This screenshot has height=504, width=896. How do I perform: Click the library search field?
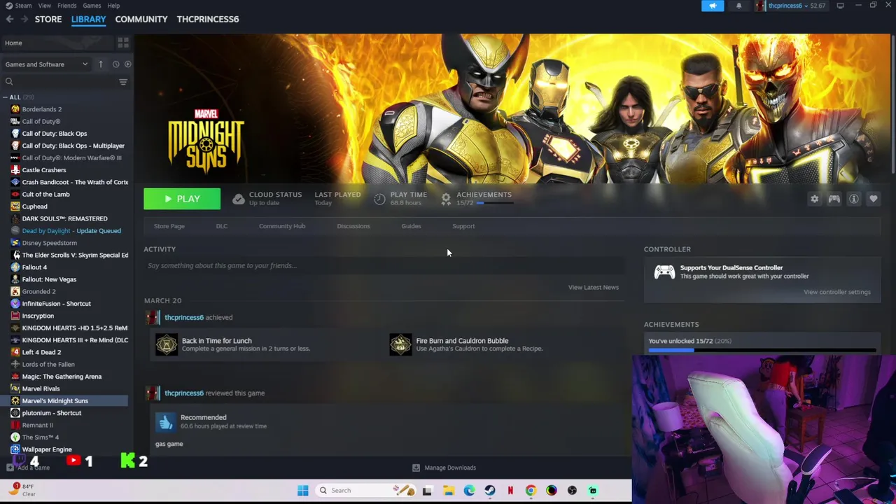point(62,82)
